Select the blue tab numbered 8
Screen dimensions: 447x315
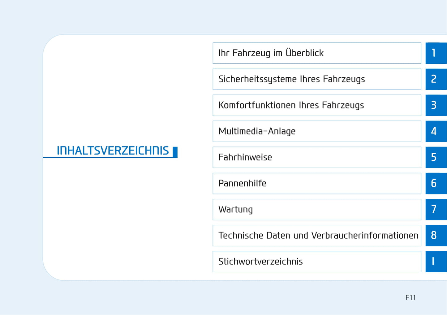click(x=436, y=236)
